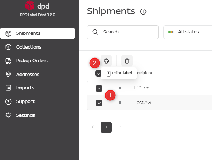Click page 1 pagination button

click(x=106, y=127)
